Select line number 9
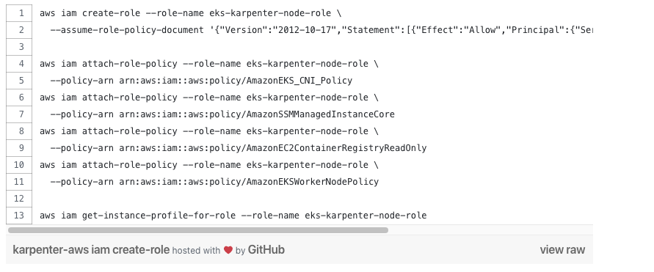Image resolution: width=654 pixels, height=272 pixels. point(19,148)
